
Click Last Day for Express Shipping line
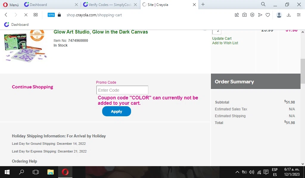pos(49,152)
